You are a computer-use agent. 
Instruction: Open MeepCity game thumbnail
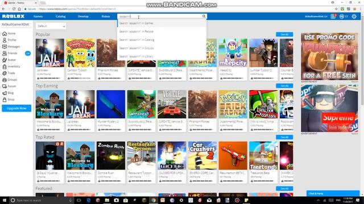tap(233, 53)
